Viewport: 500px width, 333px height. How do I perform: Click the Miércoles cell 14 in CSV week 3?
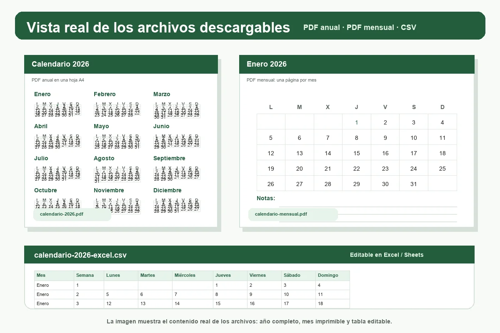click(x=192, y=303)
